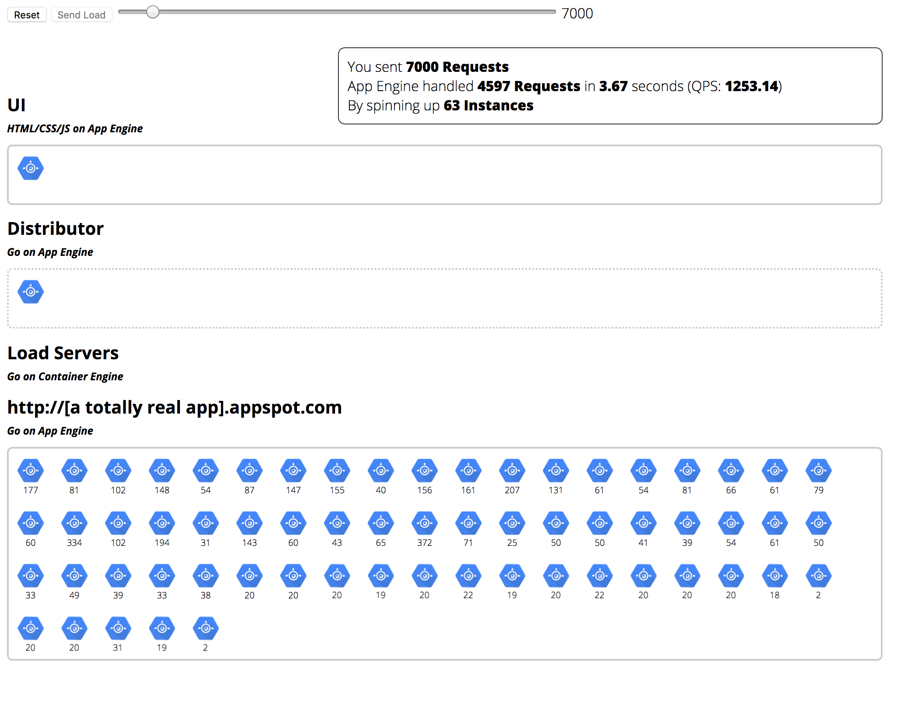Click the instance icon labeled 334
Image resolution: width=908 pixels, height=708 pixels.
(74, 523)
